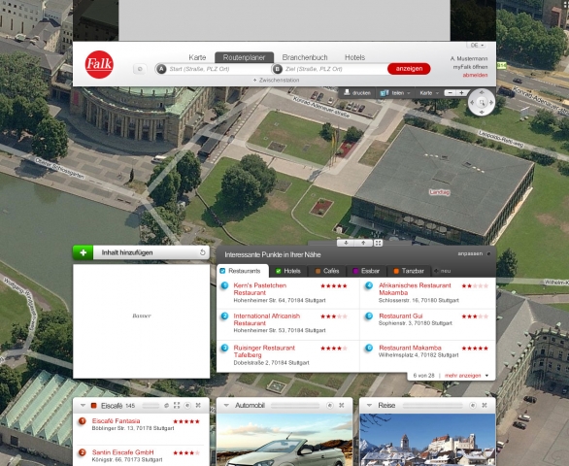
Task: Zoom in with the plus button
Action: pos(461,93)
